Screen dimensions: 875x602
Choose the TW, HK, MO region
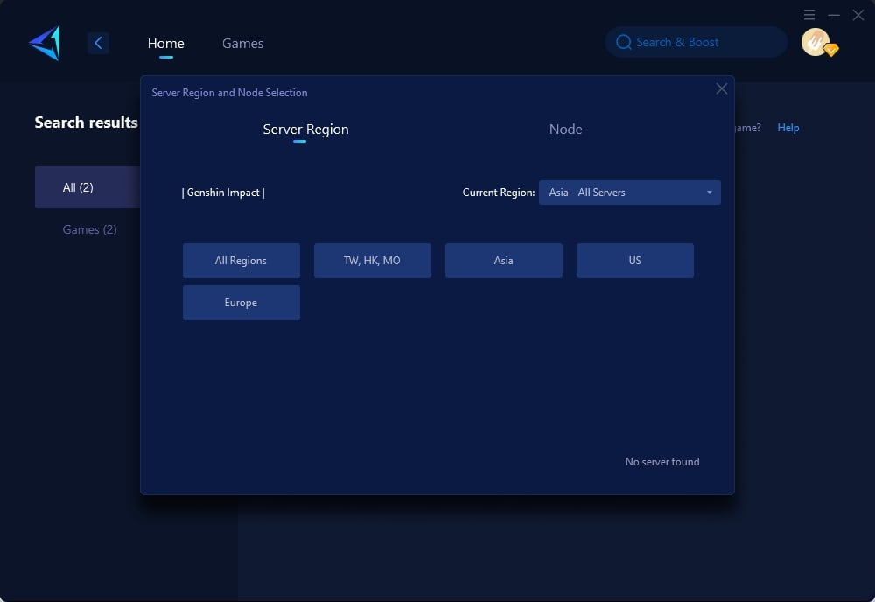372,261
